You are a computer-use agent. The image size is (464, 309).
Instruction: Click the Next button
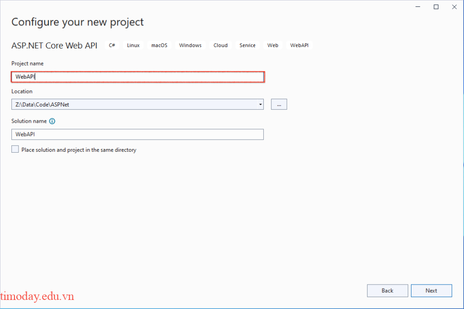pyautogui.click(x=431, y=290)
